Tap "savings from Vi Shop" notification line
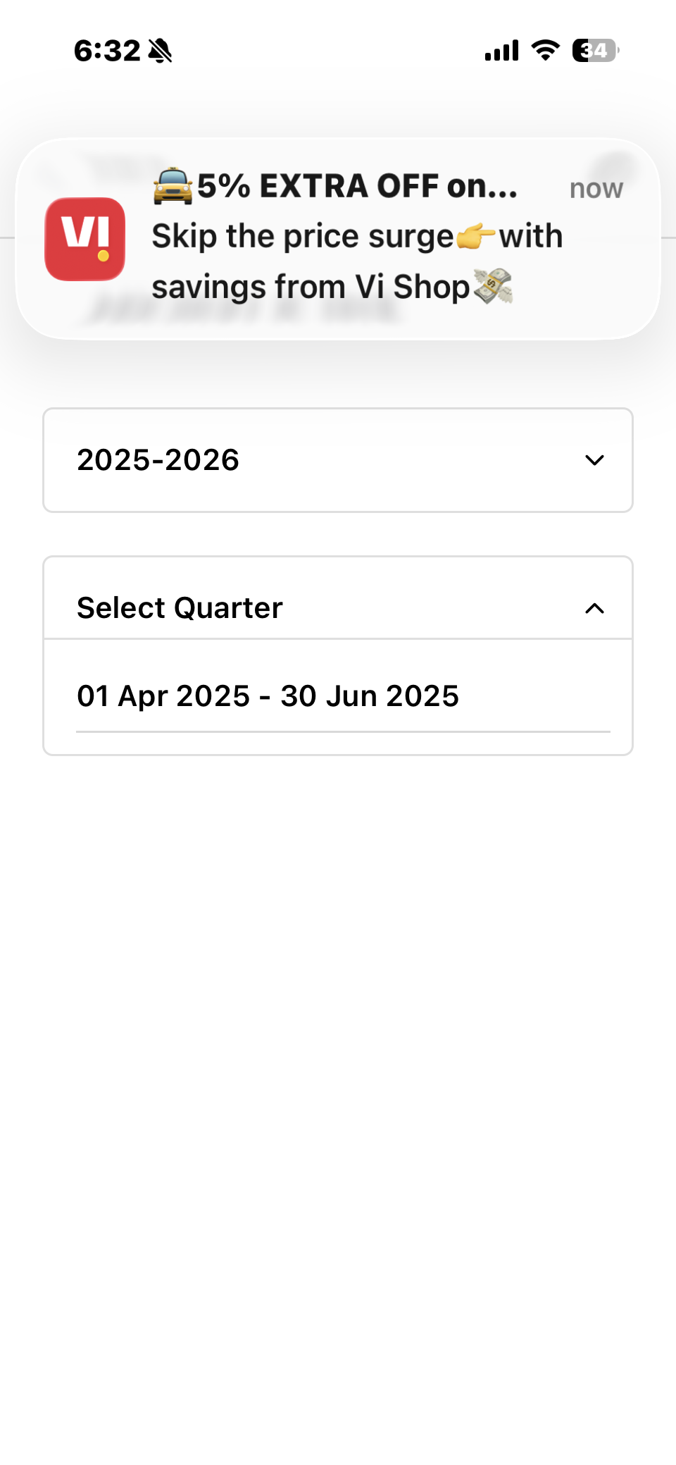Image resolution: width=676 pixels, height=1465 pixels. (x=311, y=287)
